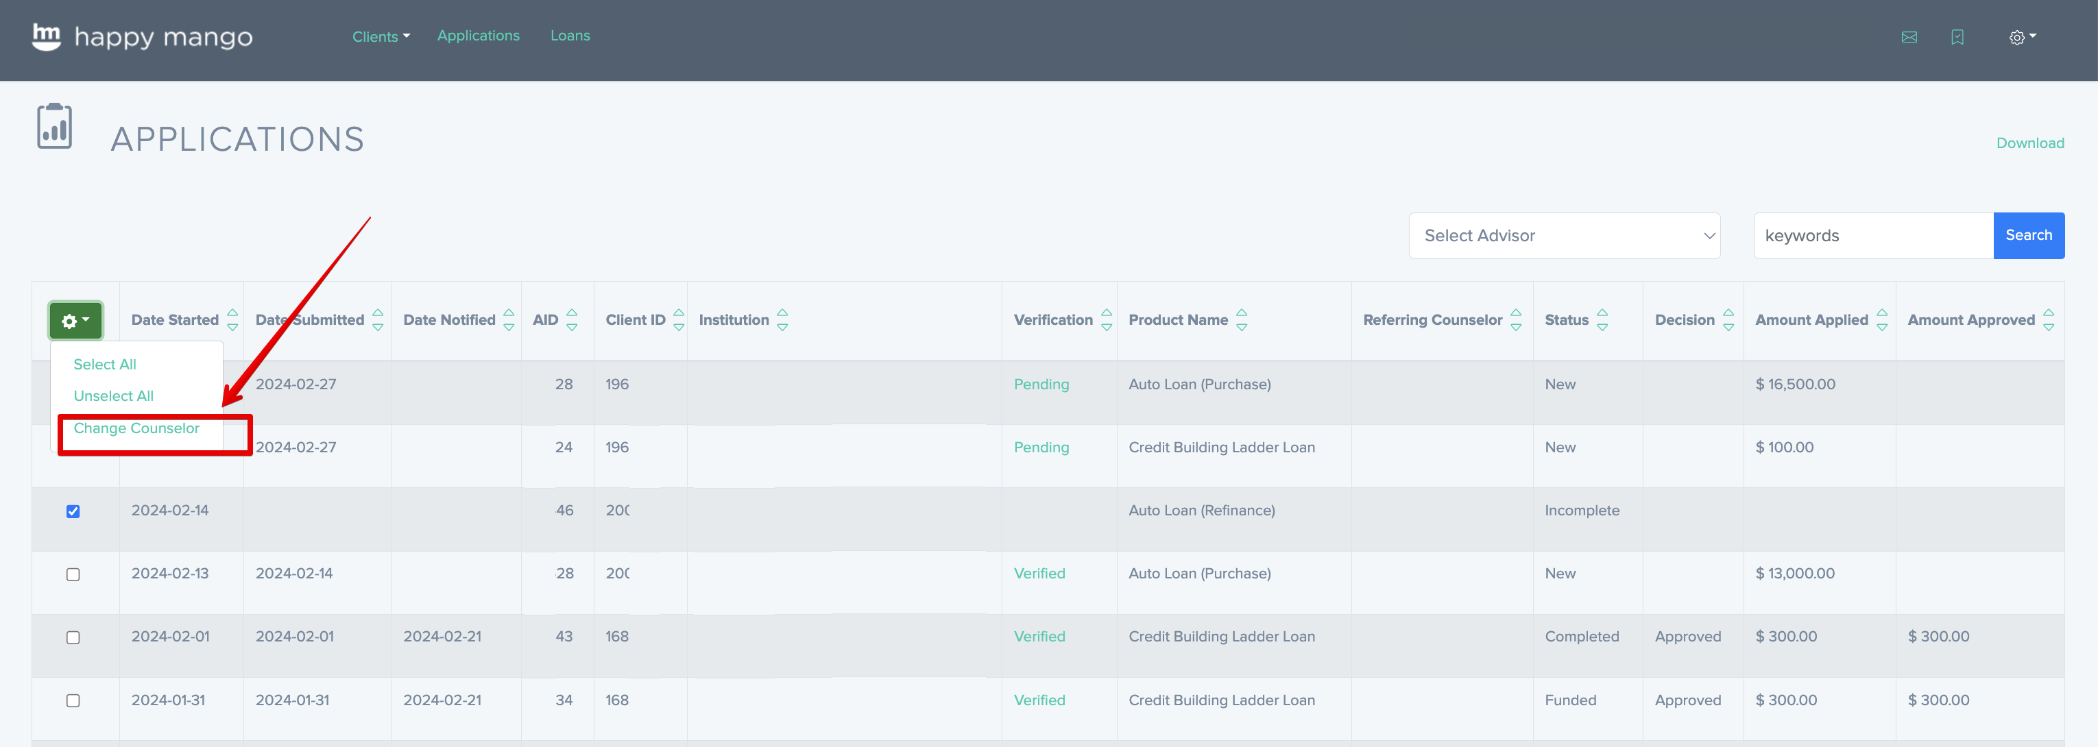This screenshot has height=747, width=2098.
Task: Switch to the Loans navigation tab
Action: [x=570, y=35]
